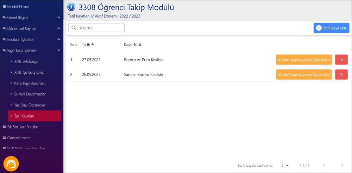The height and width of the screenshot is (173, 352).
Task: Collapse the Sigortasal İşlemler section
Action: [x=59, y=50]
